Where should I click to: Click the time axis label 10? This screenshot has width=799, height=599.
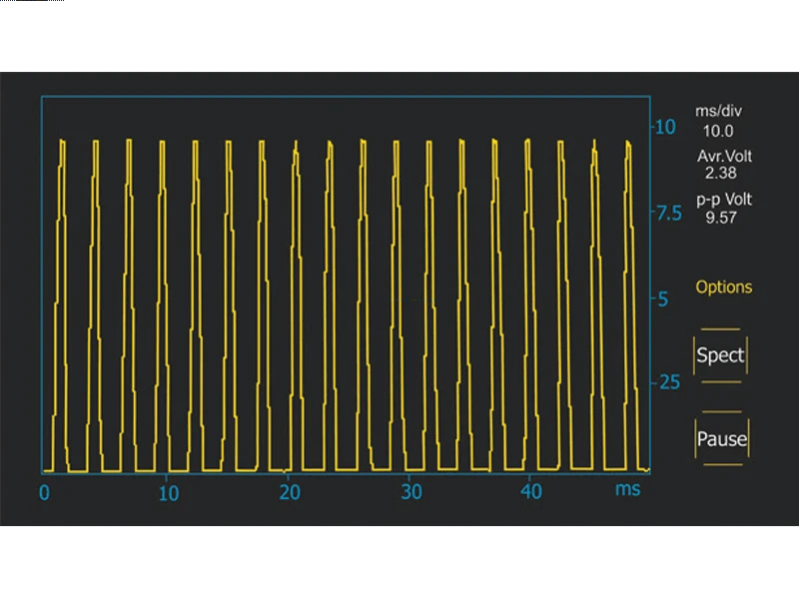click(169, 493)
